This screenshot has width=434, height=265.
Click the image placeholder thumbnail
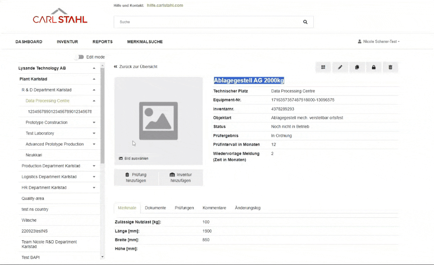(x=158, y=121)
